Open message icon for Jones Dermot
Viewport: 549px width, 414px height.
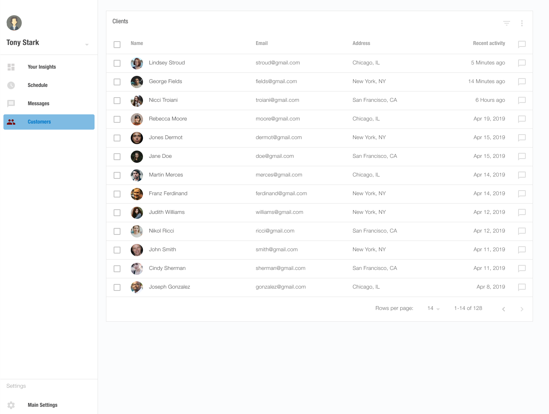pyautogui.click(x=522, y=138)
